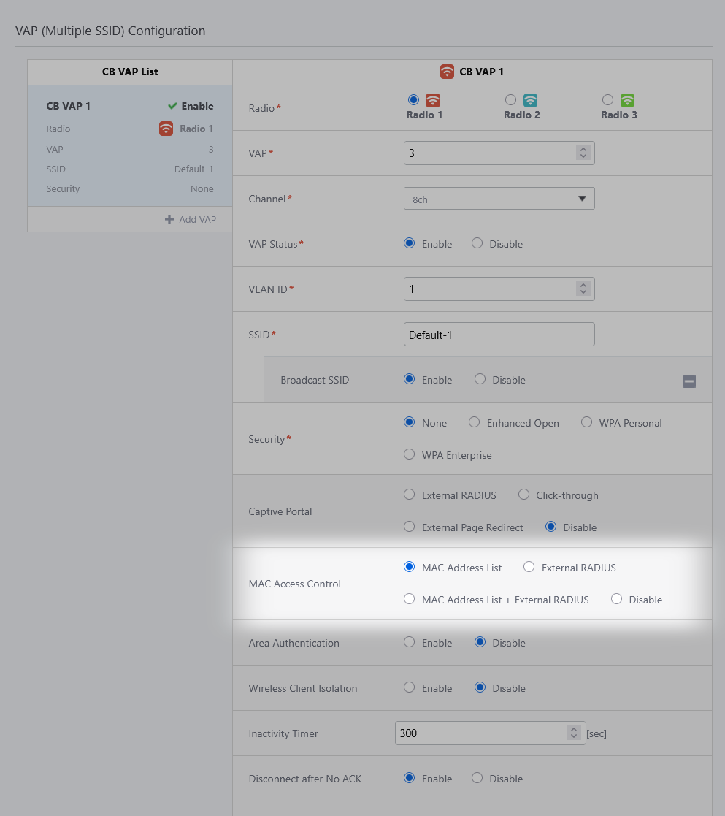Click into the SSID field containing Default-1
725x816 pixels.
click(x=499, y=334)
